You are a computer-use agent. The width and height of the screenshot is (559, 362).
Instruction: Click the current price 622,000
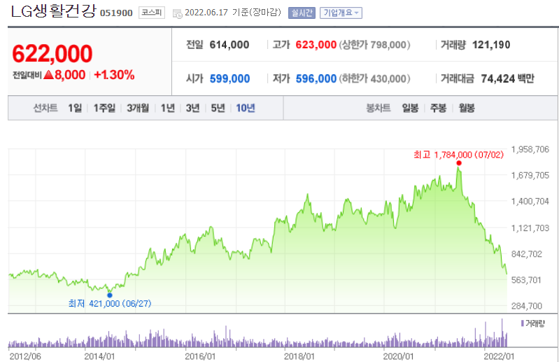pos(52,53)
